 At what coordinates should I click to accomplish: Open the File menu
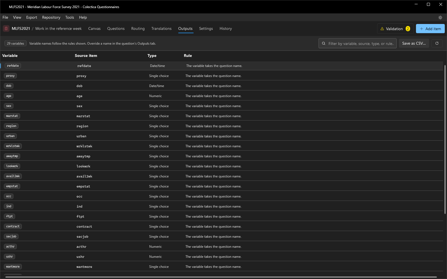[x=5, y=17]
